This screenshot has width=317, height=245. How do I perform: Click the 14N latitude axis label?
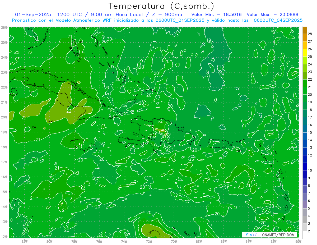pyautogui.click(x=4, y=207)
